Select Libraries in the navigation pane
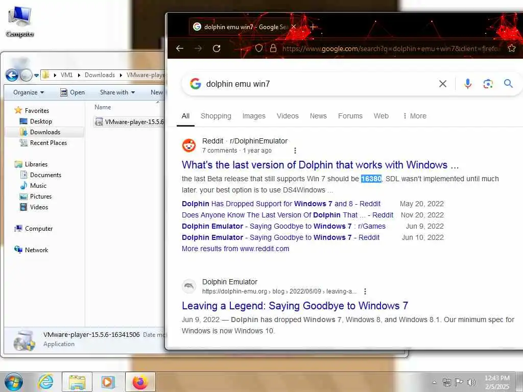Viewport: 523px width, 392px height. click(36, 164)
